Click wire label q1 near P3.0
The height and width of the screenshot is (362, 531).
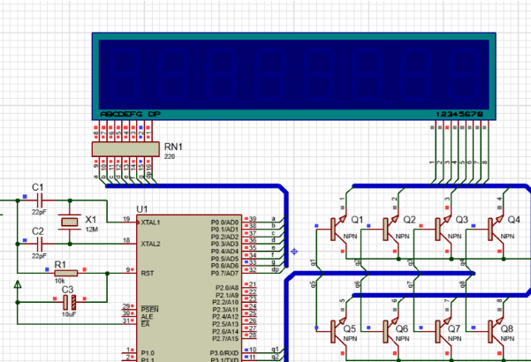(x=275, y=349)
